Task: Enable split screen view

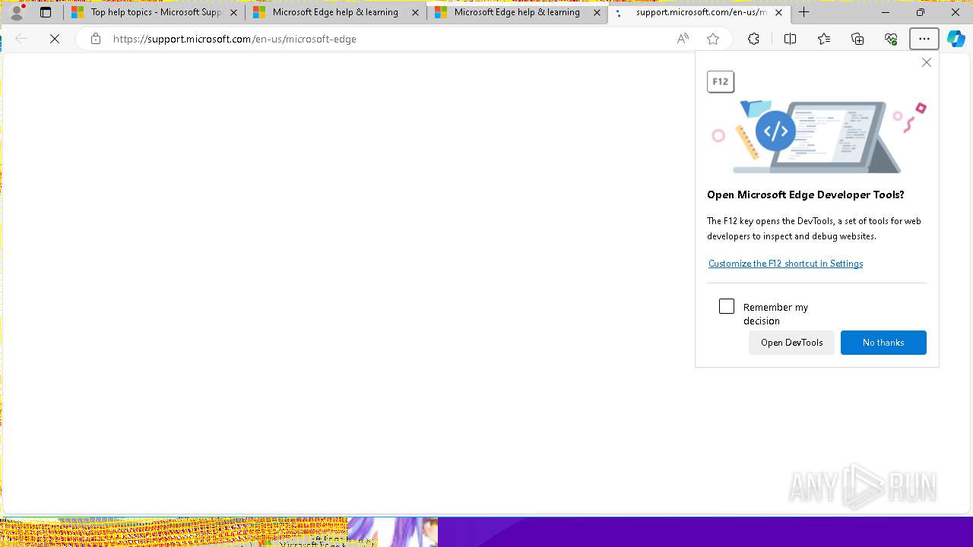Action: tap(790, 39)
